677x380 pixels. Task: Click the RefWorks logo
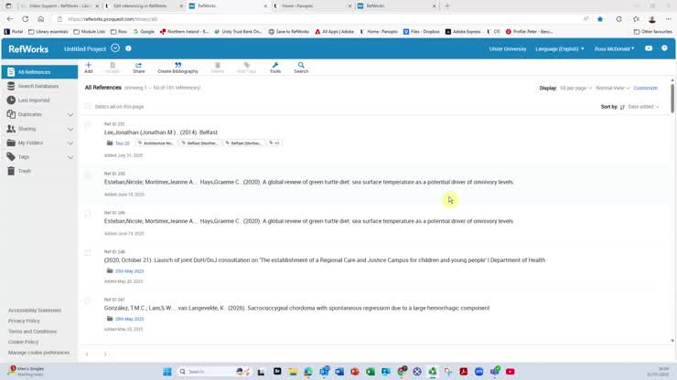tap(28, 49)
